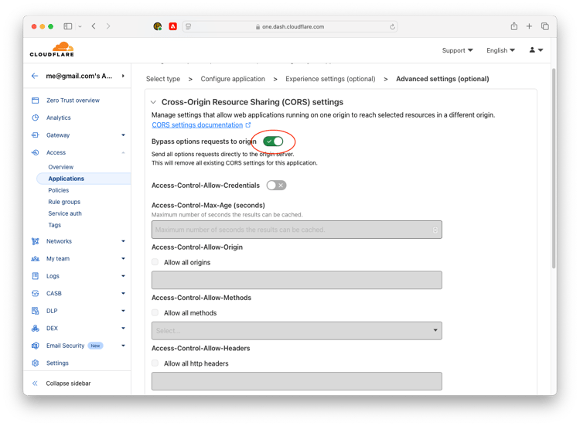Expand the Email Security sidebar menu arrow
This screenshot has width=580, height=426.
[x=123, y=346]
